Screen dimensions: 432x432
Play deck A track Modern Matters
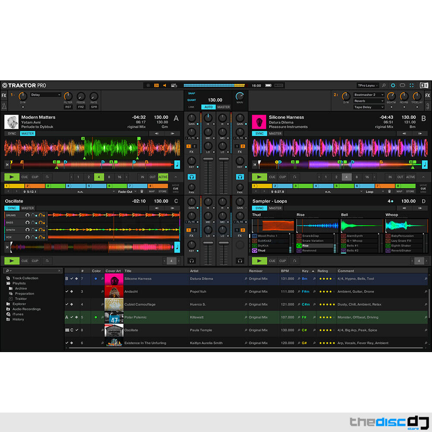(12, 177)
